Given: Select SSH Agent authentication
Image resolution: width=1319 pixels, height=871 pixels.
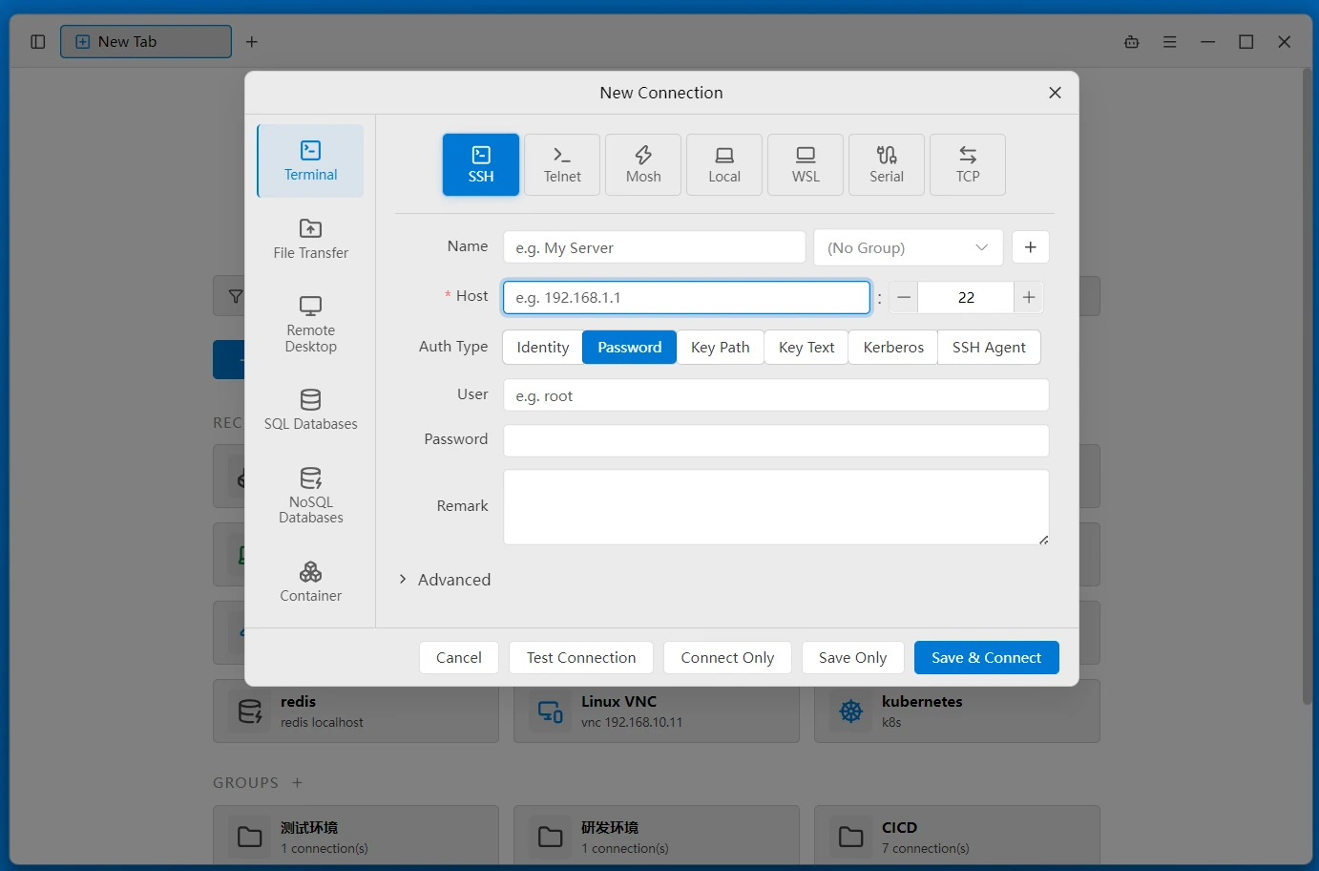Looking at the screenshot, I should coord(989,348).
